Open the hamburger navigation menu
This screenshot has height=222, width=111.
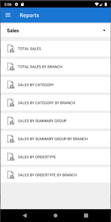tap(8, 15)
